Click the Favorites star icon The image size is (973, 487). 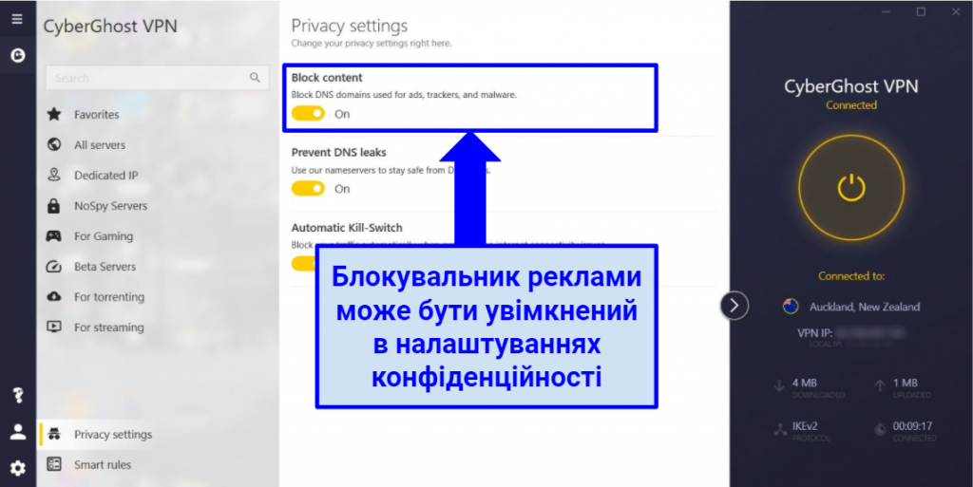coord(54,114)
